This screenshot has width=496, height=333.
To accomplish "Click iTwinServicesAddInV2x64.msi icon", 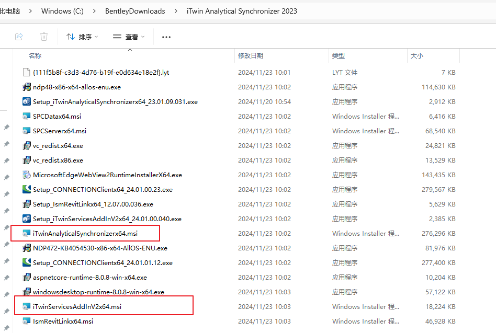I will [27, 306].
